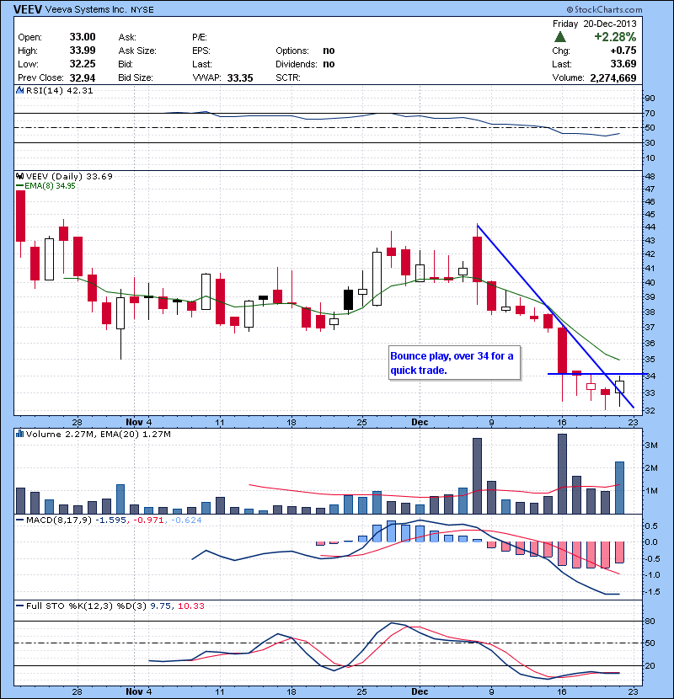Click the MACD value -1.595

coord(110,520)
